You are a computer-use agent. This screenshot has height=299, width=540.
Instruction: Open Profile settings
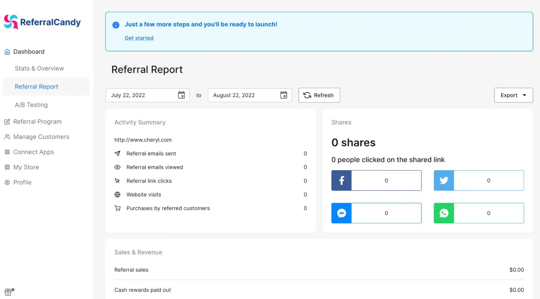click(22, 182)
